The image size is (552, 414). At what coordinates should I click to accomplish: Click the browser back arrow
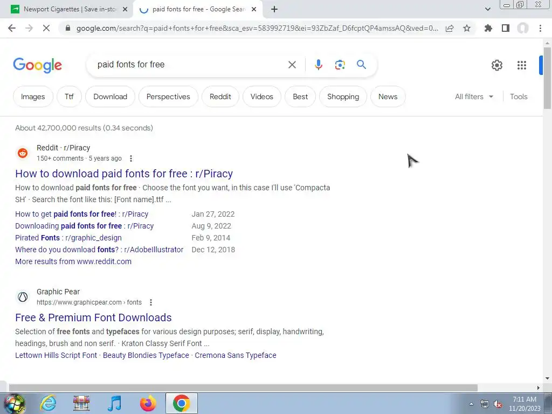(x=12, y=28)
